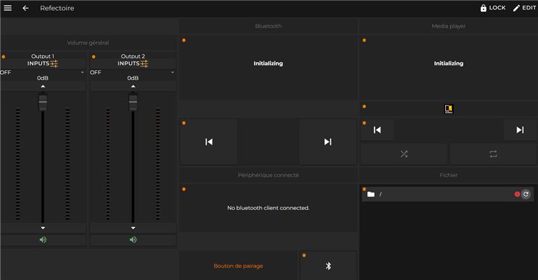
Task: Click the Fichier section header
Action: [449, 175]
